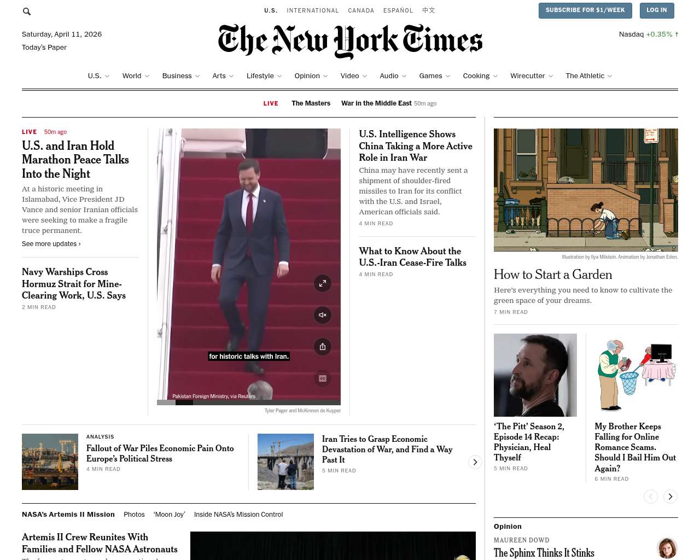Open The Athletic section menu
Image resolution: width=700 pixels, height=560 pixels.
pos(589,76)
